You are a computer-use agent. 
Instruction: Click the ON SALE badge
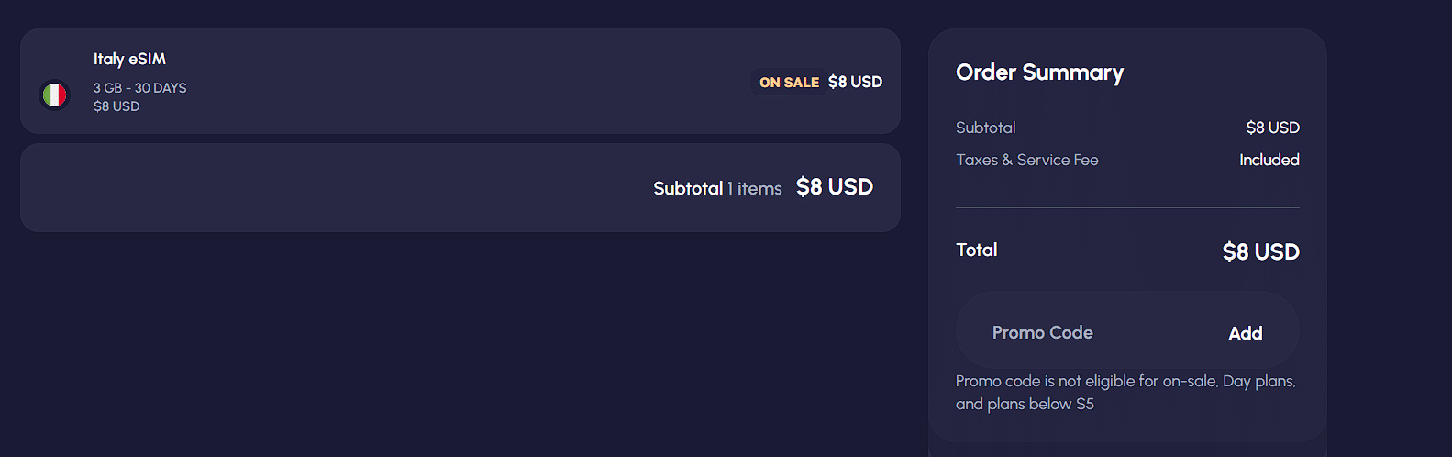click(789, 83)
